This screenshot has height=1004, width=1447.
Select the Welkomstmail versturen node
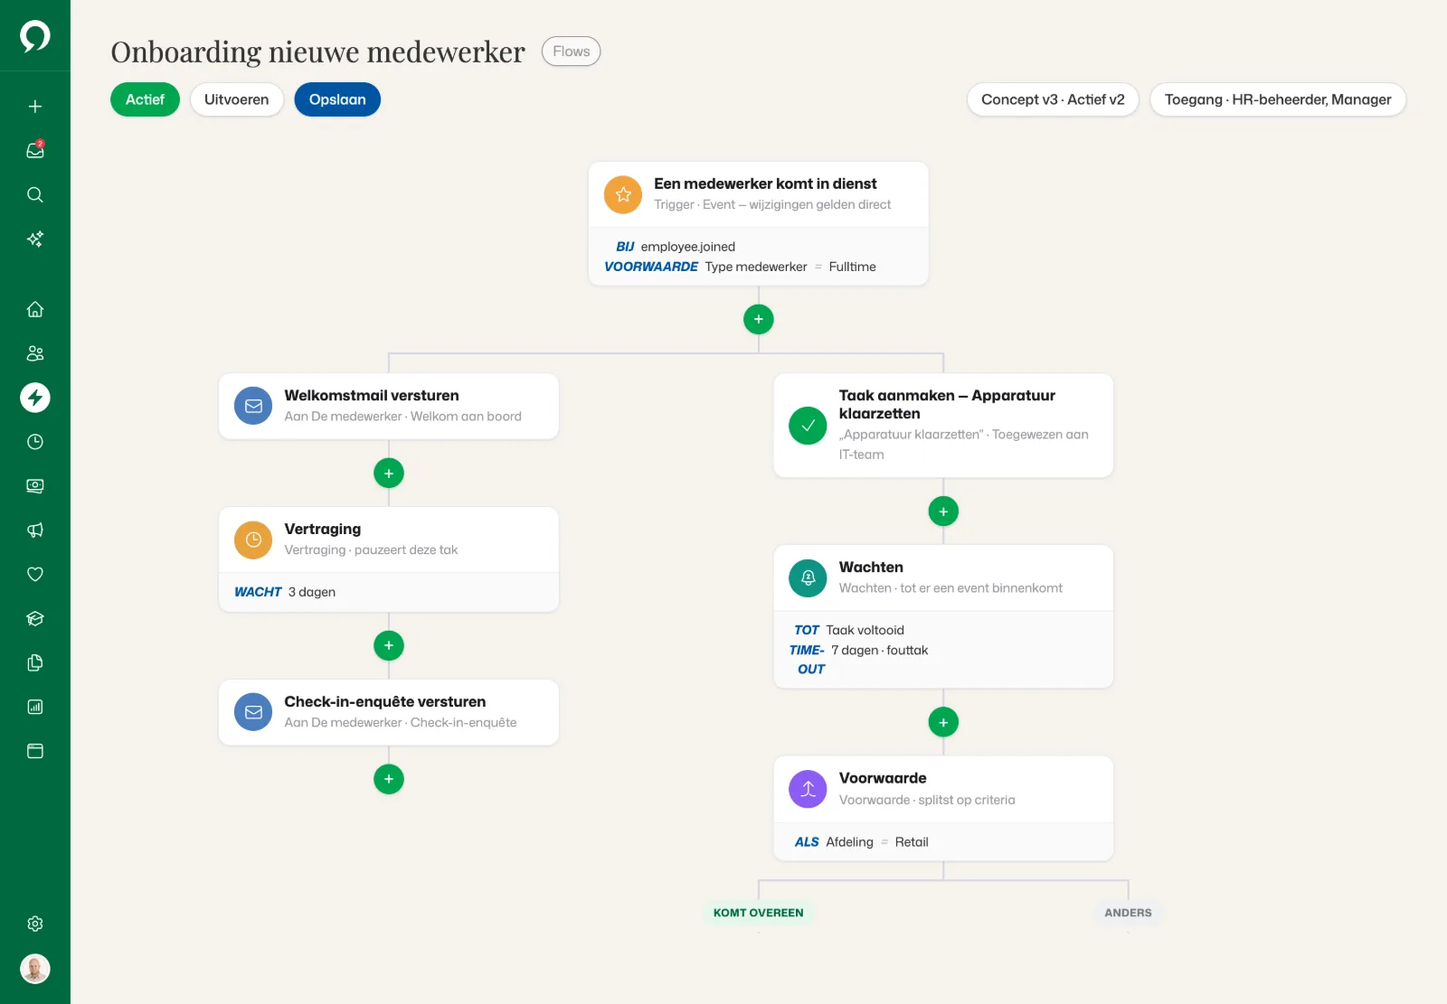pyautogui.click(x=389, y=407)
